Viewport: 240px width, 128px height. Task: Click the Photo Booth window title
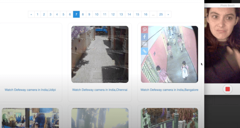point(227,6)
